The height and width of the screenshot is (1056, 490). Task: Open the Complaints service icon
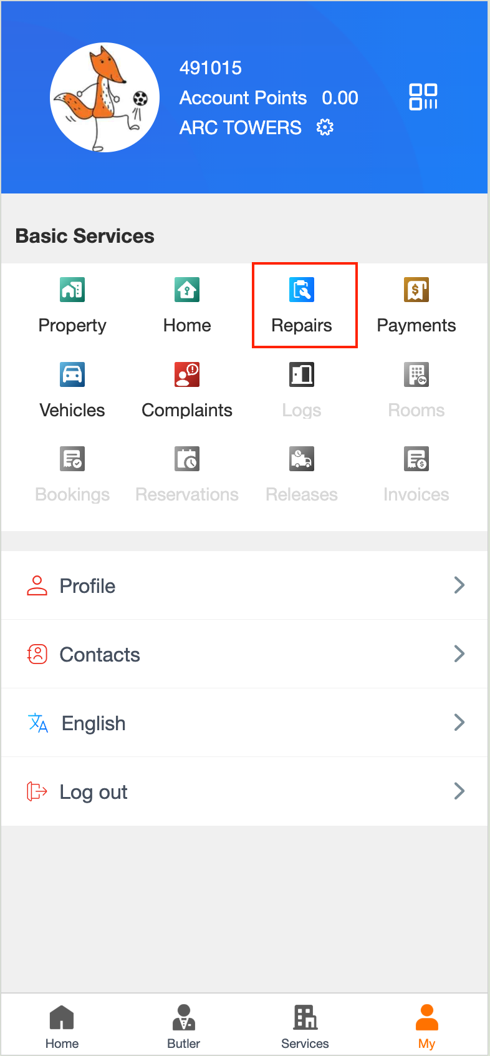point(187,375)
